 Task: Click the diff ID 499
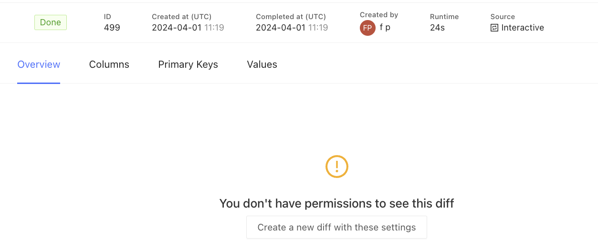112,28
